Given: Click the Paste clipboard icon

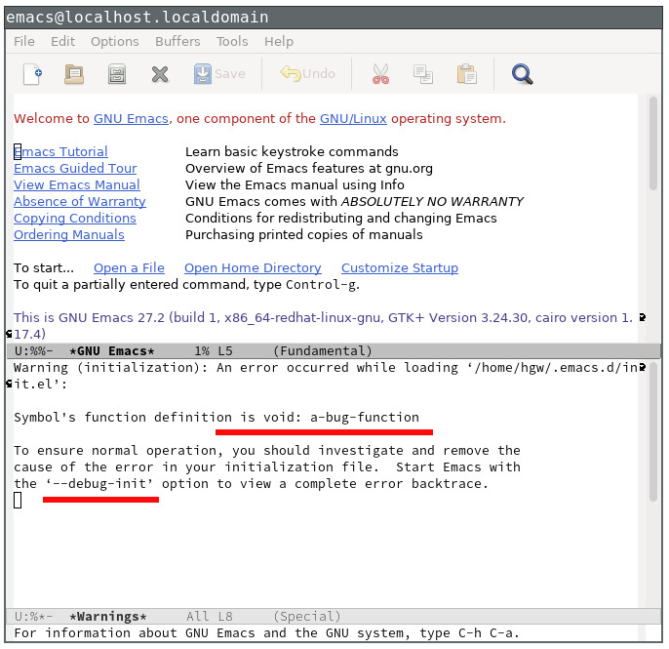Looking at the screenshot, I should [x=466, y=74].
